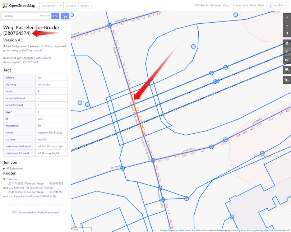
Task: Open the map layers panel
Action: 287,43
